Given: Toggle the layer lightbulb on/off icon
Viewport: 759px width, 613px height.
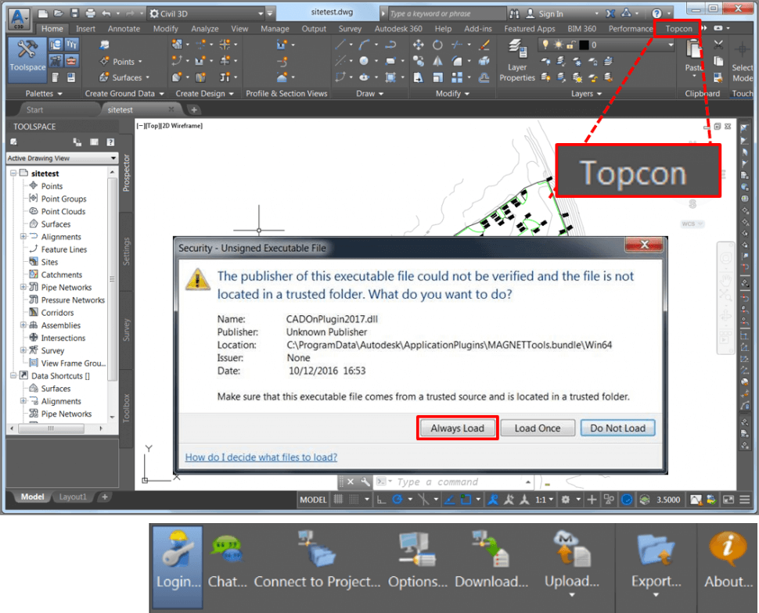Looking at the screenshot, I should (545, 45).
